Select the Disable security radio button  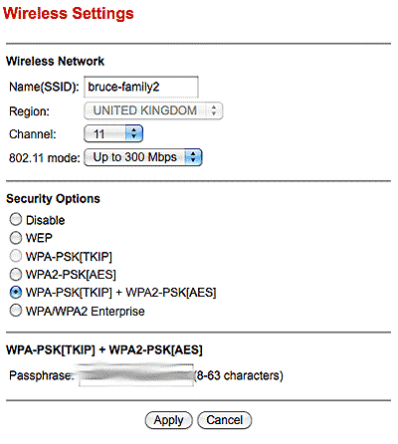coord(16,219)
